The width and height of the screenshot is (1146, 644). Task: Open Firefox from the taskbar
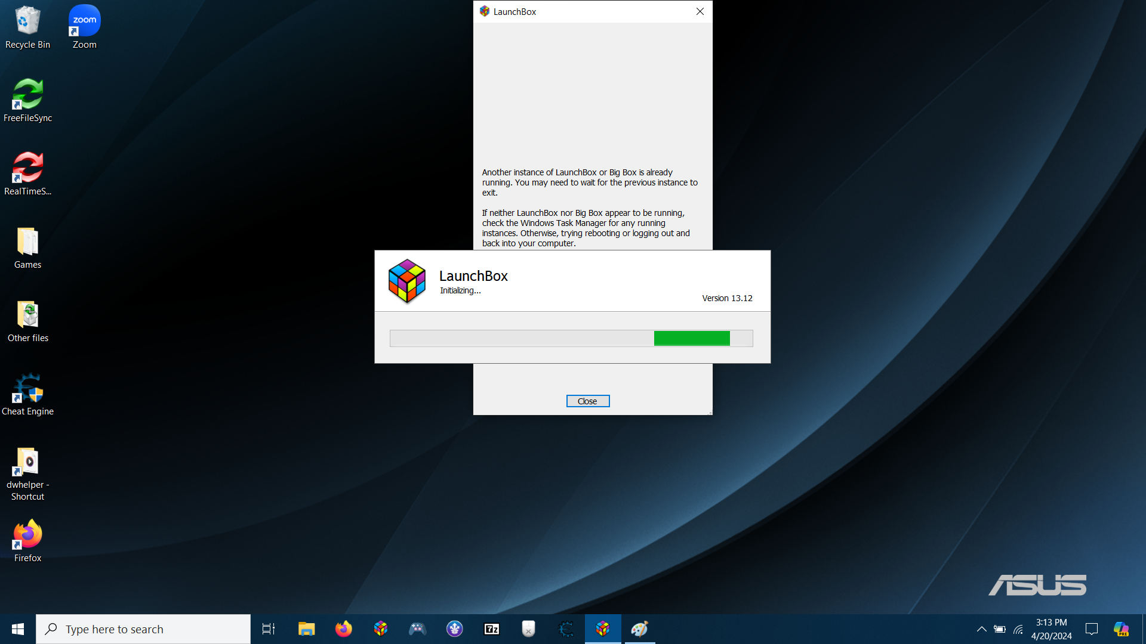[344, 629]
